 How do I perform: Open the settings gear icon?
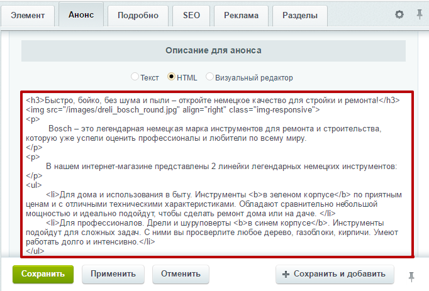399,14
